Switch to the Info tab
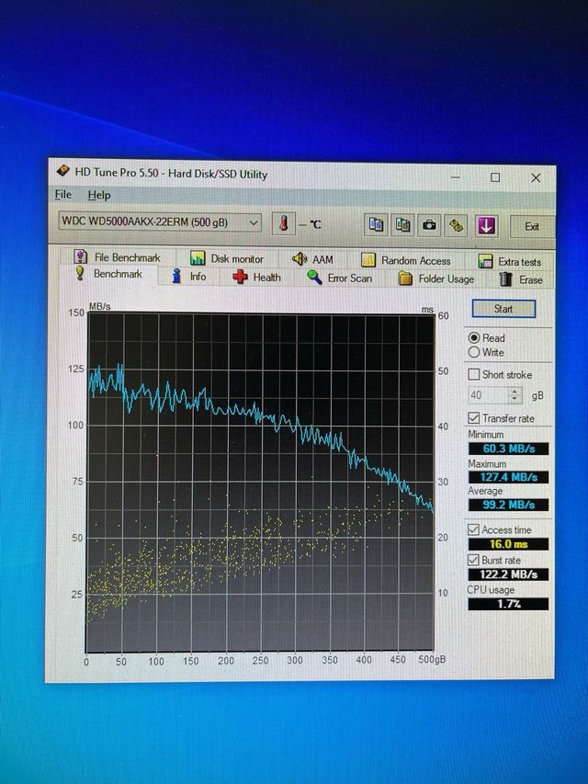588x784 pixels. 188,276
